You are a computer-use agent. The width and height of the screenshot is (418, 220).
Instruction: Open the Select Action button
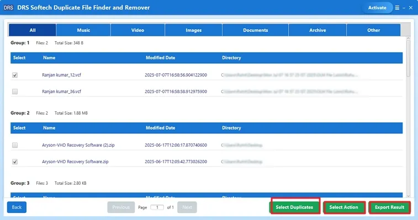point(343,207)
